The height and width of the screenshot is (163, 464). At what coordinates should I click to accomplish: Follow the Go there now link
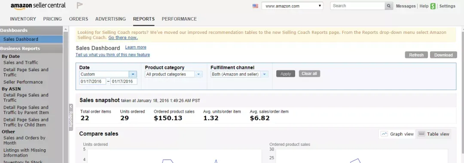click(x=123, y=37)
